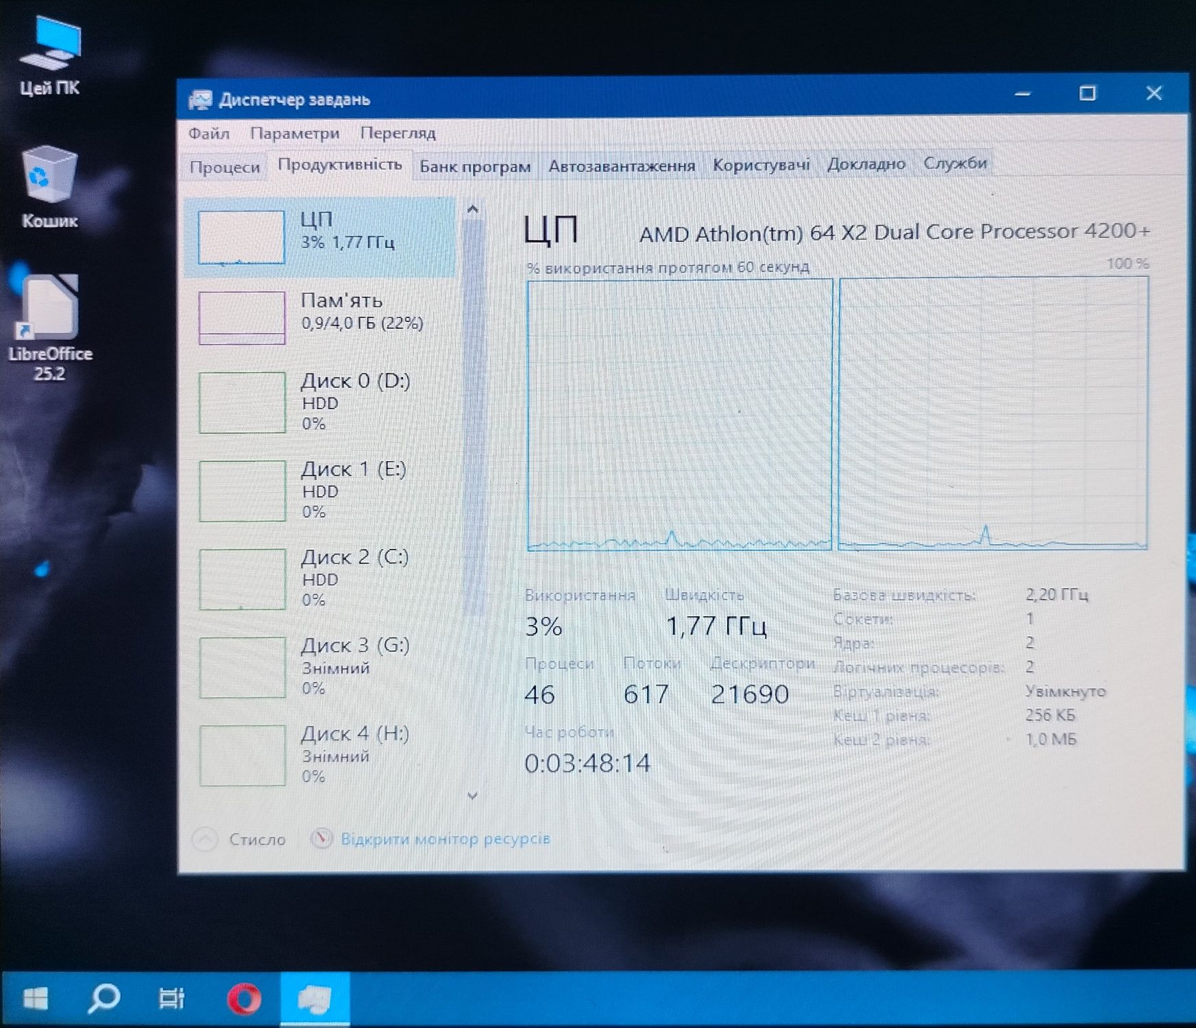Click the Task Manager taskbar icon
Viewport: 1196px width, 1028px height.
pyautogui.click(x=315, y=999)
